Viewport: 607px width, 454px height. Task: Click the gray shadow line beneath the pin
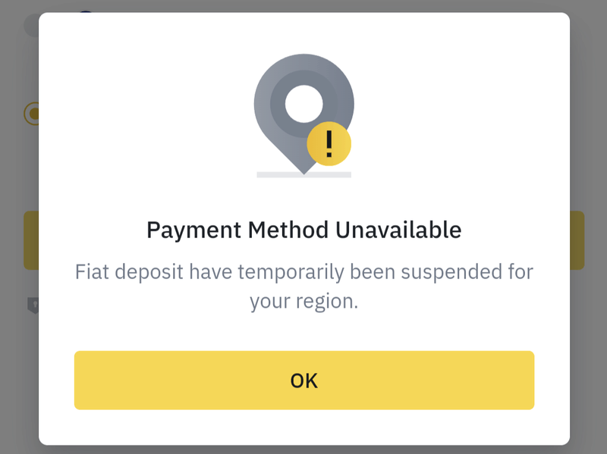tap(304, 175)
